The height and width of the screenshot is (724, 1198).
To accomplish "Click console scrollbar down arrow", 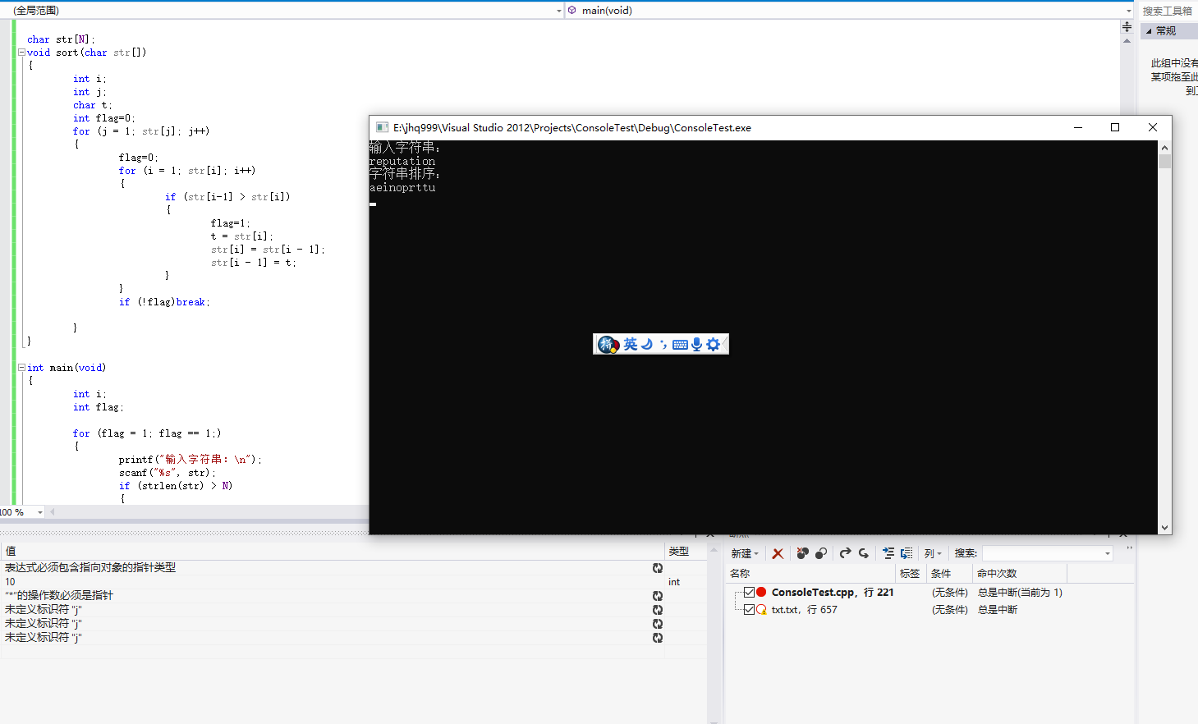I will [x=1164, y=528].
